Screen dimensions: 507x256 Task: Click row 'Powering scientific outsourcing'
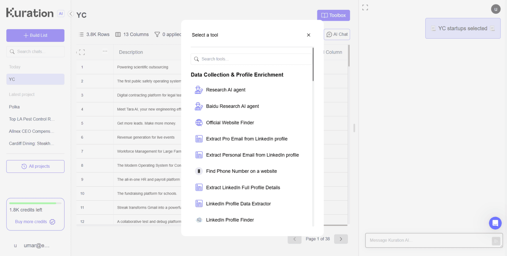pyautogui.click(x=143, y=67)
